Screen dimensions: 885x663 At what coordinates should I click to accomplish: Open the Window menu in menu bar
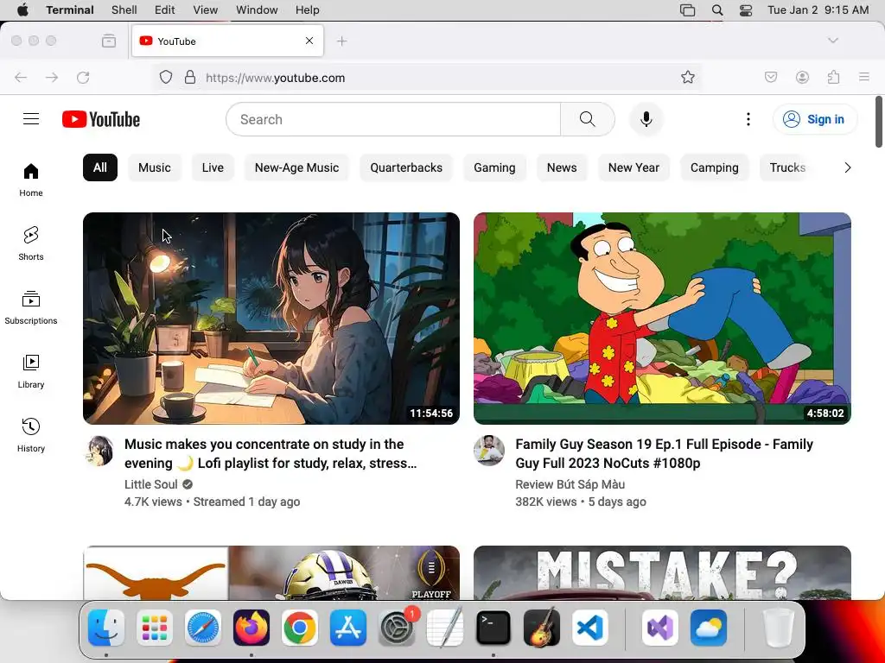pyautogui.click(x=257, y=9)
